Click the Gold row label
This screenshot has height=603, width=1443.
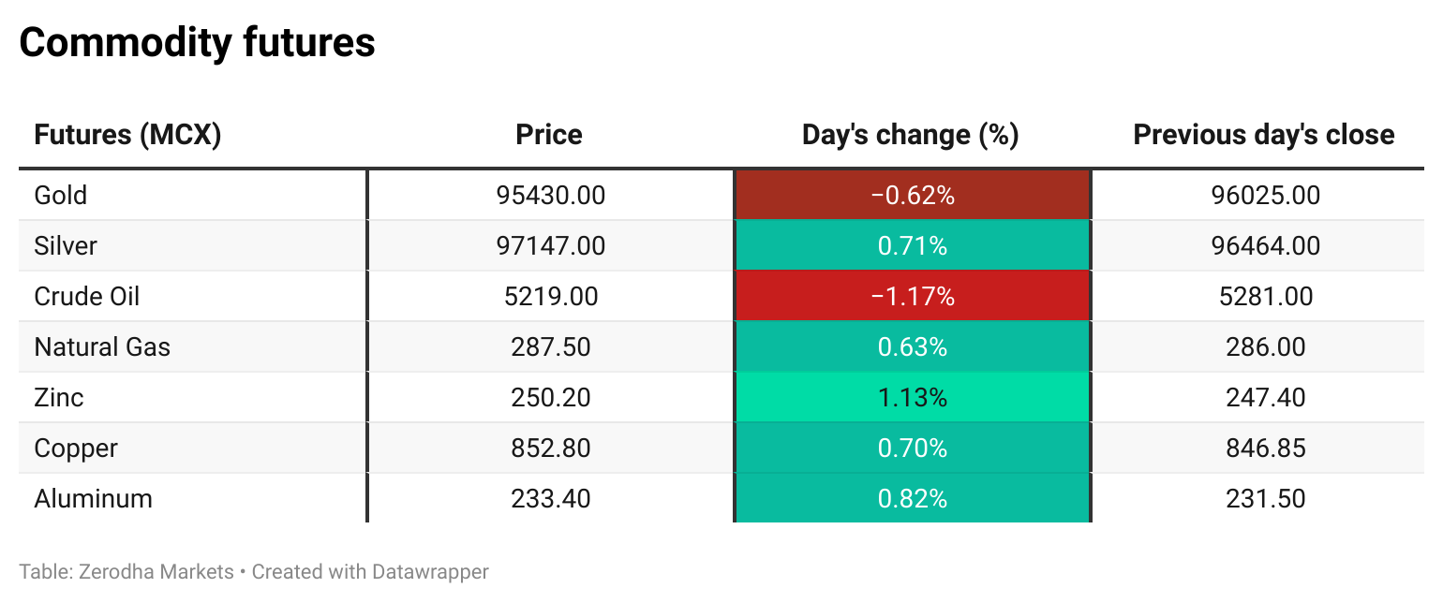tap(61, 196)
